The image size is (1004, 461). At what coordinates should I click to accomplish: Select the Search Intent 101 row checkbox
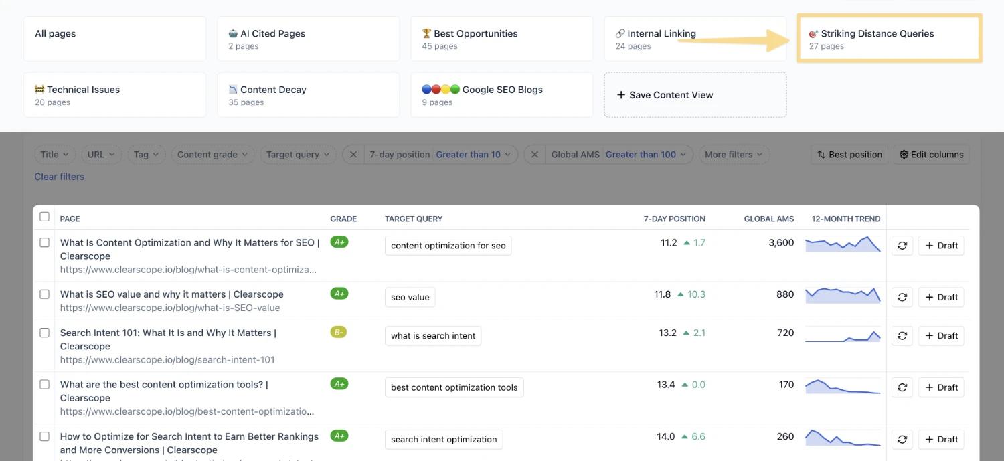[x=45, y=333]
